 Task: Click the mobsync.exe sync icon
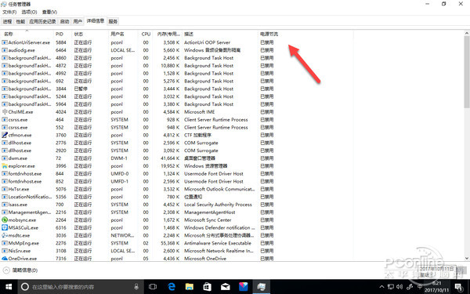[5, 220]
